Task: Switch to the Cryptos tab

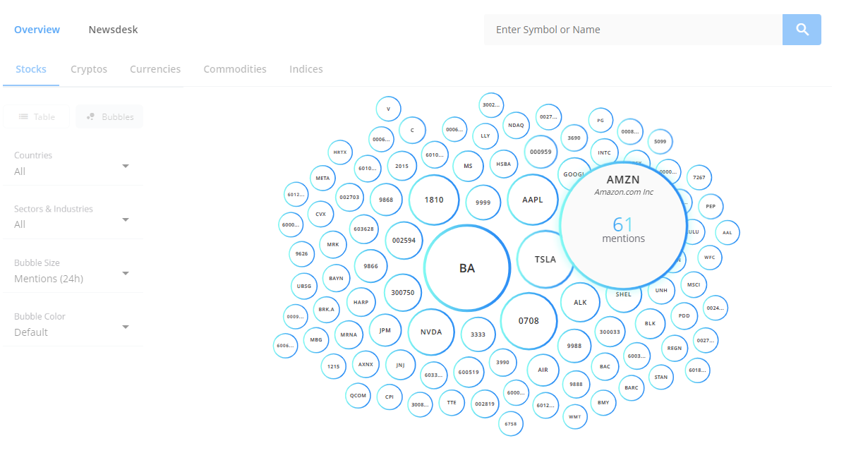Action: (89, 69)
